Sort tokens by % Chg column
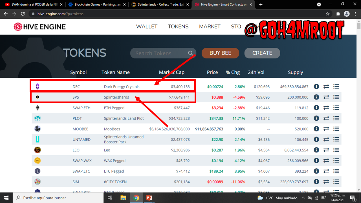This screenshot has height=203, width=361. coord(233,72)
